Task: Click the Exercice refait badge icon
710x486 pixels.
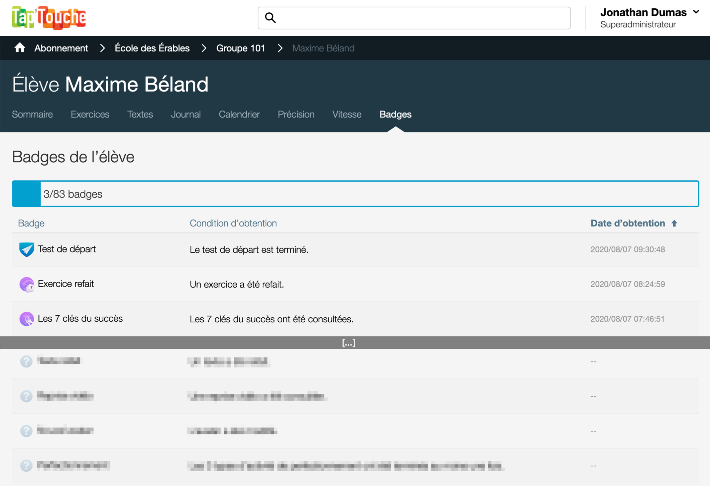Action: [x=27, y=284]
